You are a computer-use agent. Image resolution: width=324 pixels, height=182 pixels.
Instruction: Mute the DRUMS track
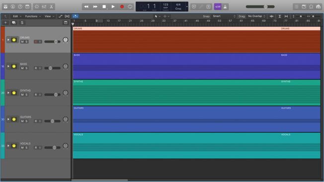22,42
